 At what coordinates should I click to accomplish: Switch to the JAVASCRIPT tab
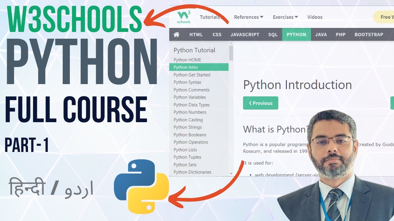(245, 34)
